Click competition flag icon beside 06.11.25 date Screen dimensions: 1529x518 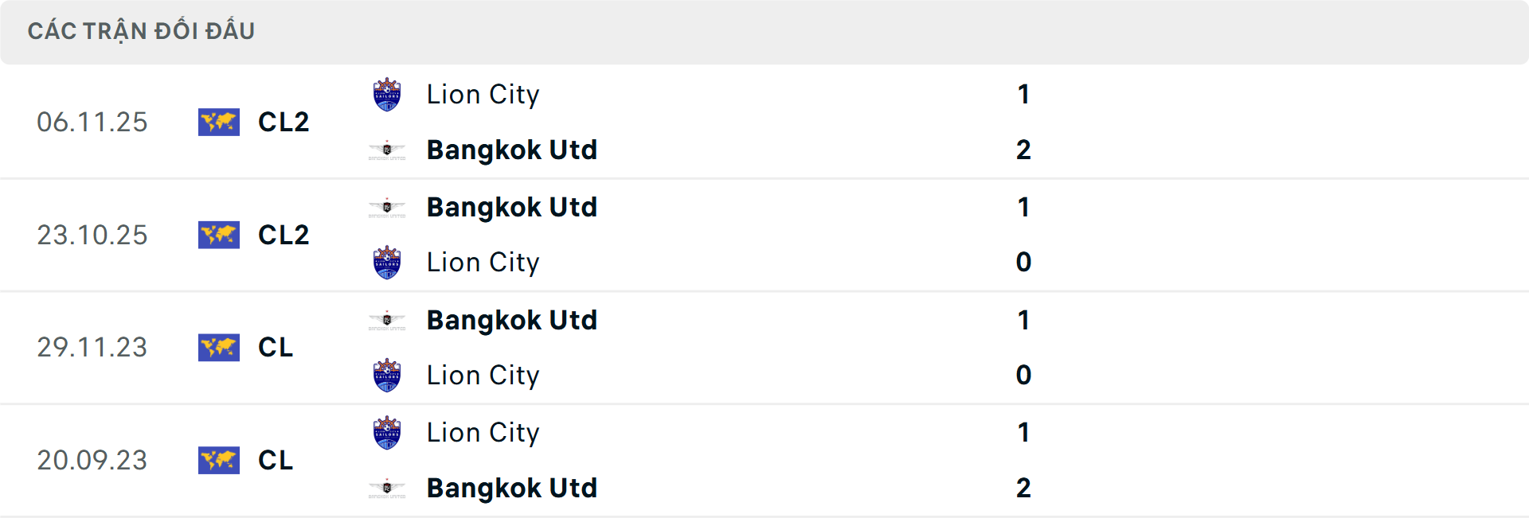coord(219,123)
